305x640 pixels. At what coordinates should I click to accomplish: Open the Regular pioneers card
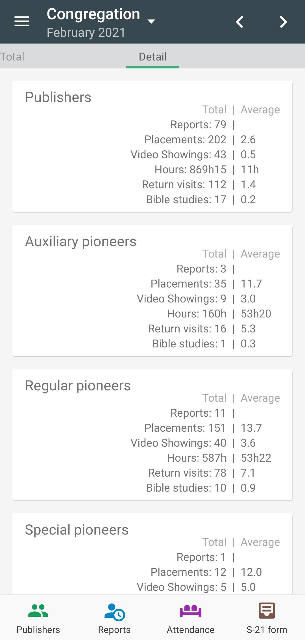[x=152, y=435]
